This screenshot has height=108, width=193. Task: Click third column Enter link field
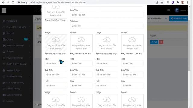(x=107, y=86)
